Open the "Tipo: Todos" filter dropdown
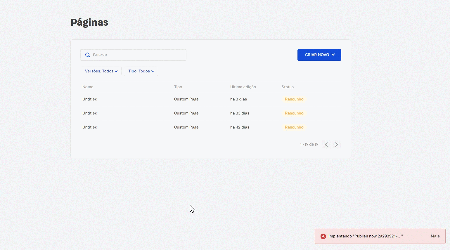 141,71
